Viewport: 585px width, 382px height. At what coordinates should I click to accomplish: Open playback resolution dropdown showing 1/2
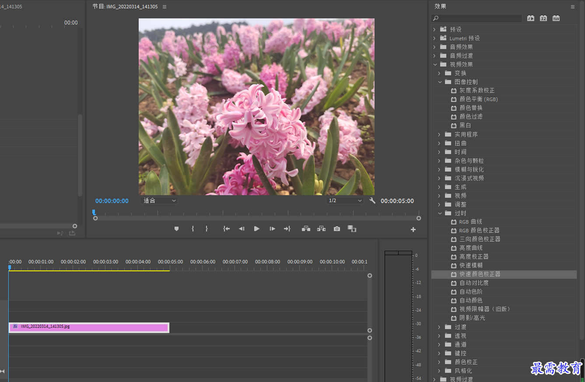pos(345,201)
